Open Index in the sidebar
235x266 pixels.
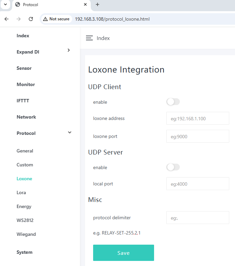[23, 36]
